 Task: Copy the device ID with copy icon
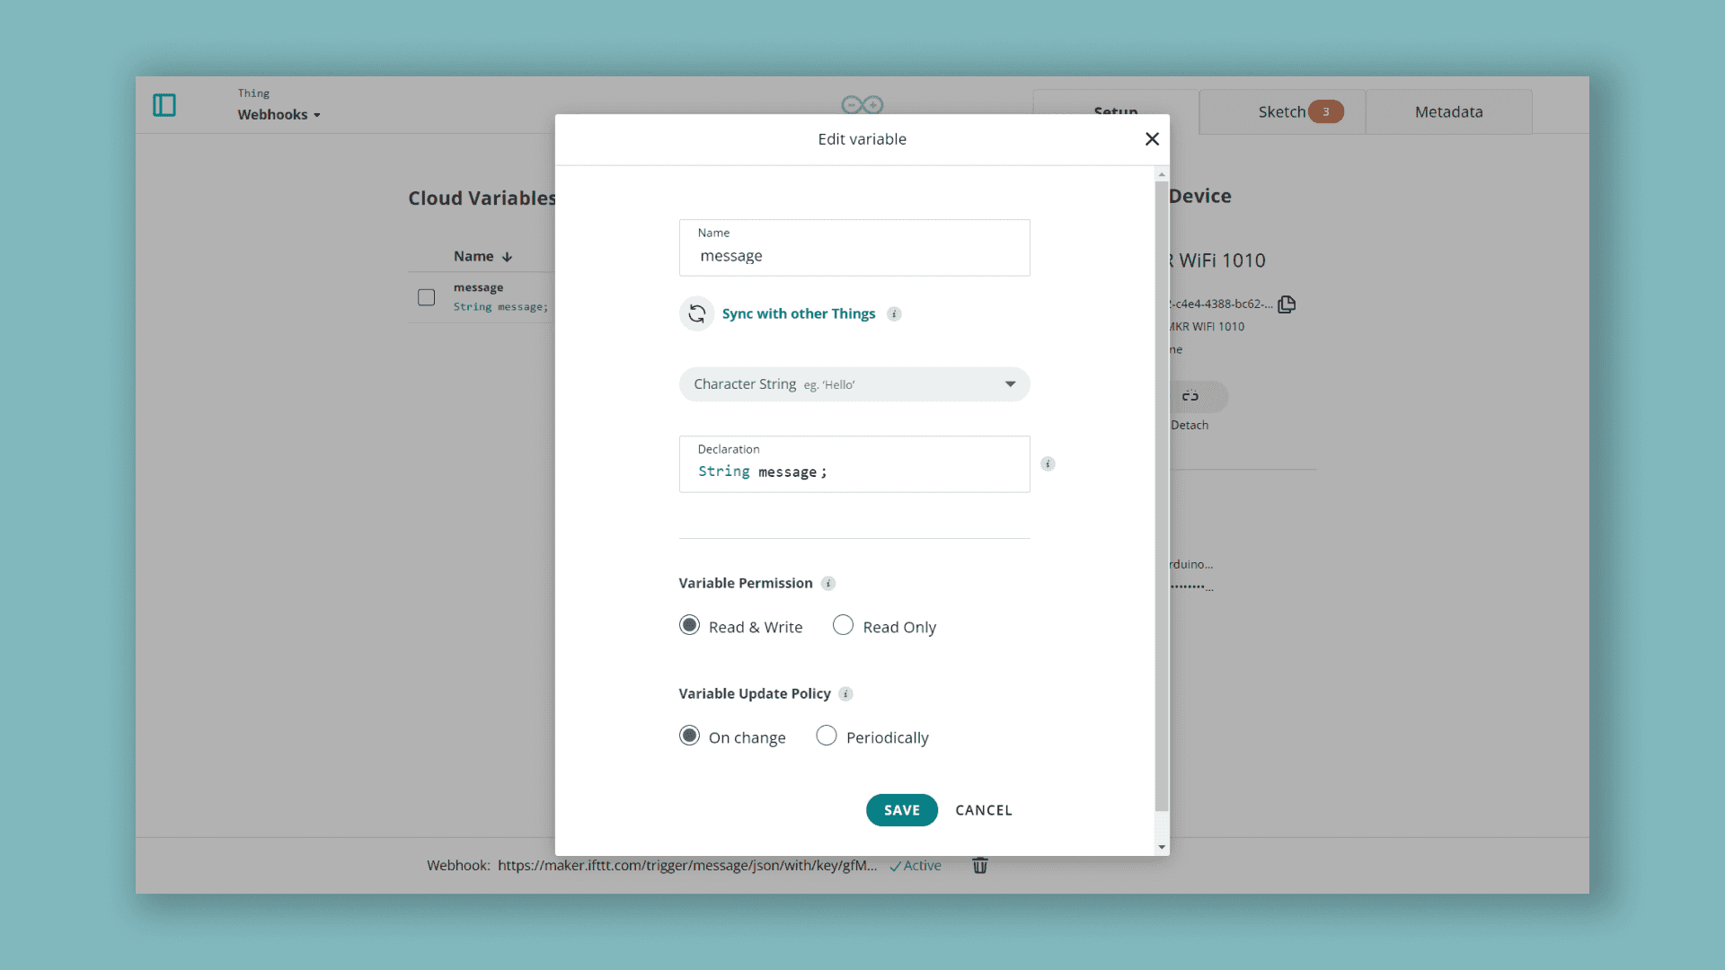coord(1287,304)
